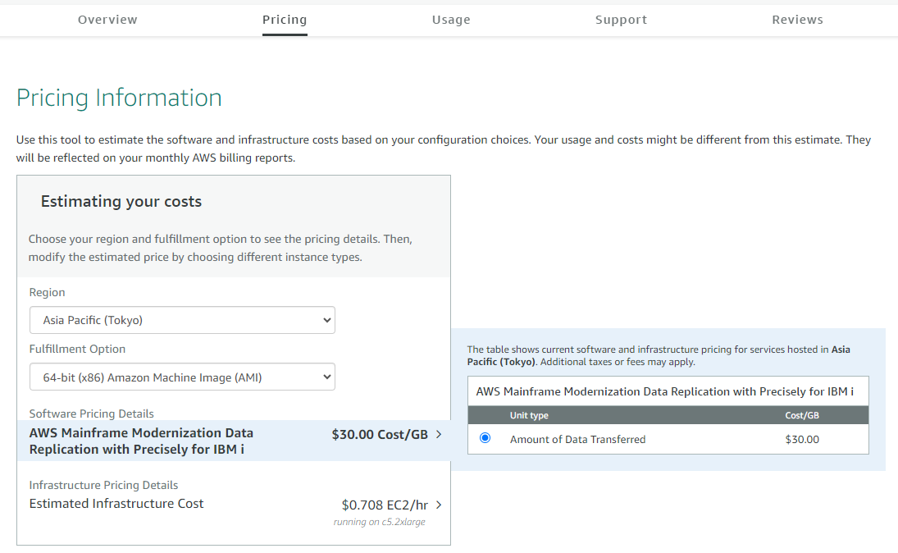Image resolution: width=898 pixels, height=553 pixels.
Task: Click the AWS Mainframe Modernization software pricing row
Action: pyautogui.click(x=140, y=441)
